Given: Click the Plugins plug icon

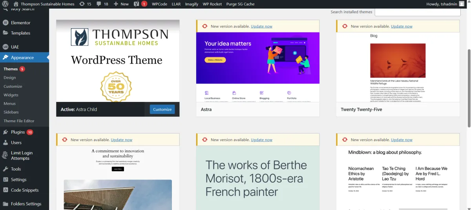Looking at the screenshot, I should pos(5,132).
